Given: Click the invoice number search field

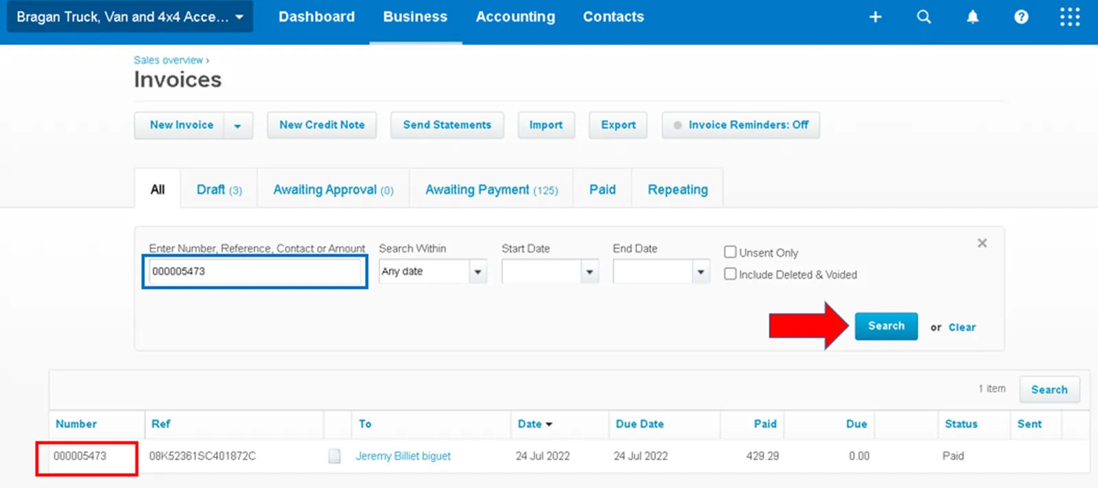Looking at the screenshot, I should (x=255, y=271).
